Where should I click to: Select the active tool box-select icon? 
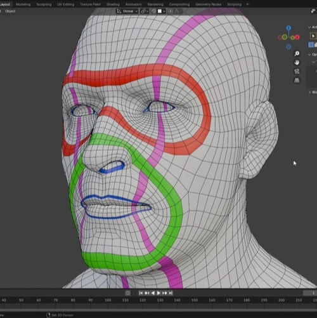pyautogui.click(x=313, y=36)
